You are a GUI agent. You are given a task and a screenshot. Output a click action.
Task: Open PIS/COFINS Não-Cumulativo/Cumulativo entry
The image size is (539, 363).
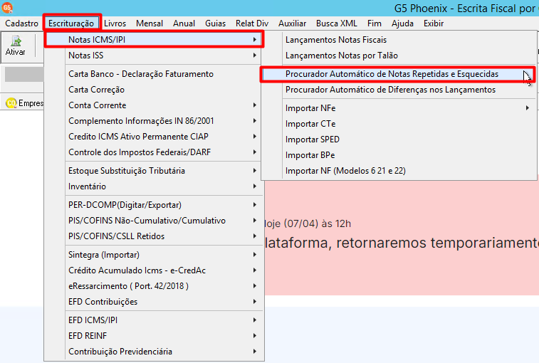(154, 221)
